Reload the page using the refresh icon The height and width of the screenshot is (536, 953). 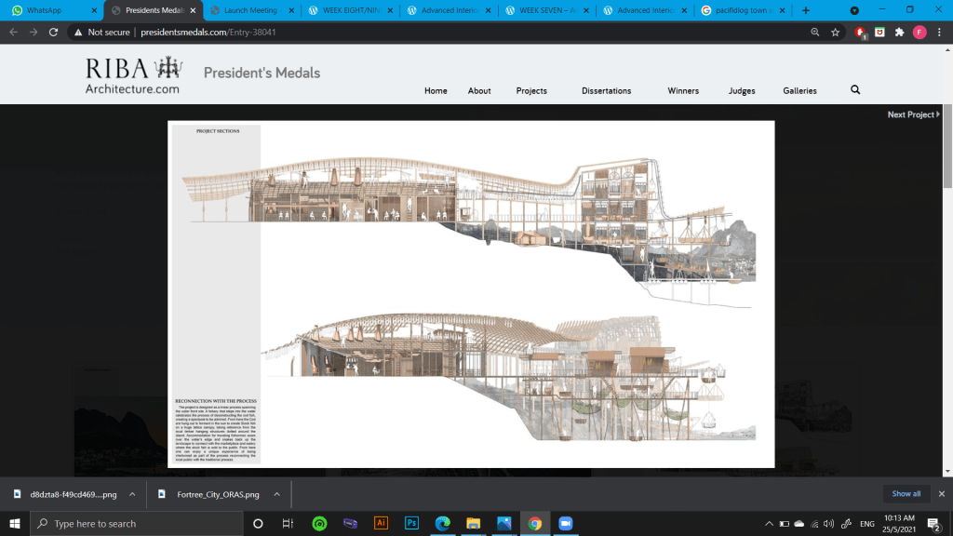coord(55,32)
